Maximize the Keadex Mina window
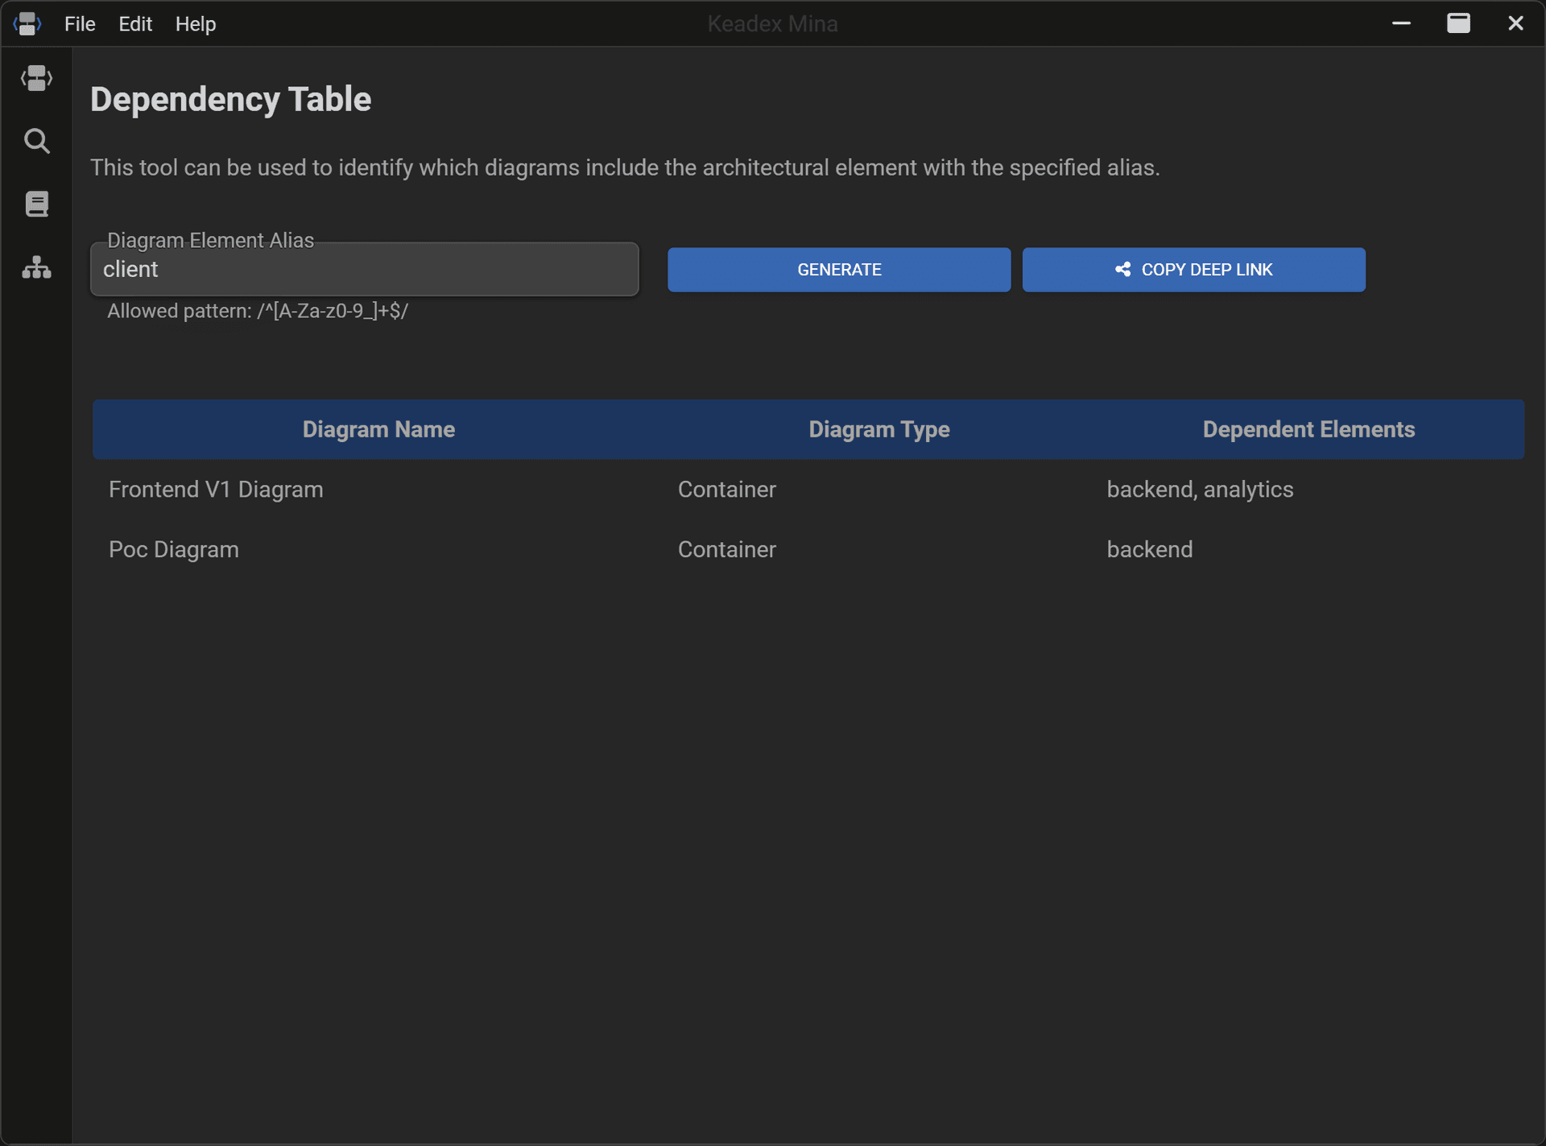This screenshot has width=1546, height=1146. tap(1458, 23)
